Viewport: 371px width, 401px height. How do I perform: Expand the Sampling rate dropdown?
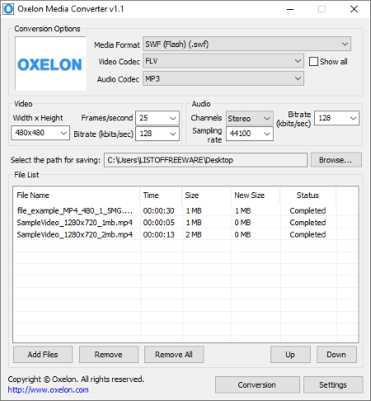250,134
